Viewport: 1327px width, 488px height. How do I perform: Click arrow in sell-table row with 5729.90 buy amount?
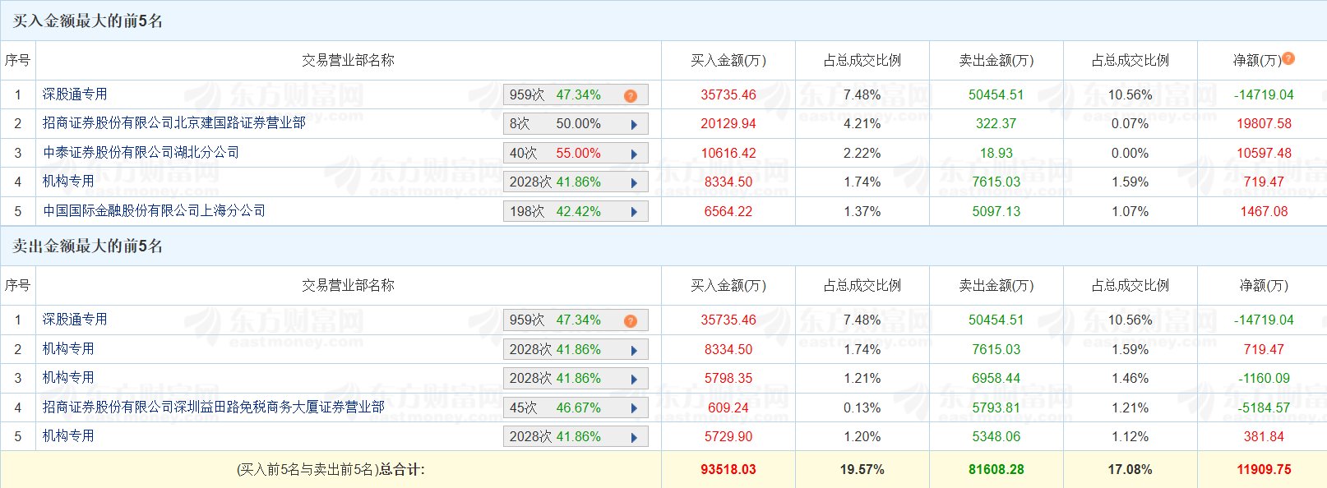[x=634, y=437]
